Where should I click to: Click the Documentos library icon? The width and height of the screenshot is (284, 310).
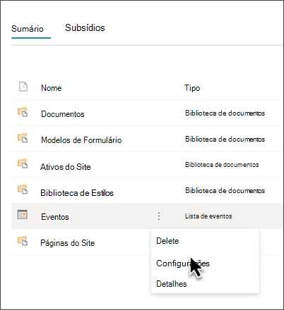pyautogui.click(x=23, y=112)
